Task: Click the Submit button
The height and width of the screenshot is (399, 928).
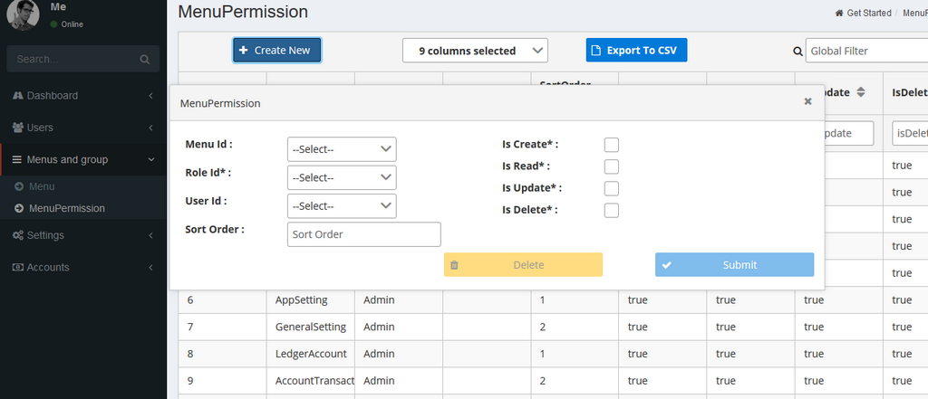Action: [x=734, y=265]
